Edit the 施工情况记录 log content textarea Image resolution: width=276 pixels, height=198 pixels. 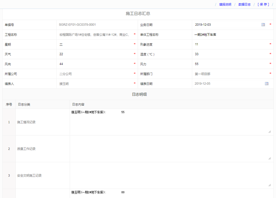pyautogui.click(x=171, y=122)
